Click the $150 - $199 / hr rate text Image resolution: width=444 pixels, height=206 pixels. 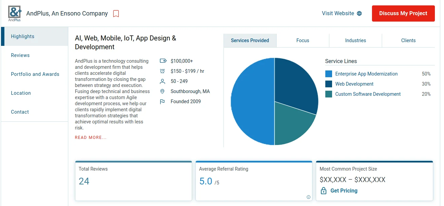187,71
